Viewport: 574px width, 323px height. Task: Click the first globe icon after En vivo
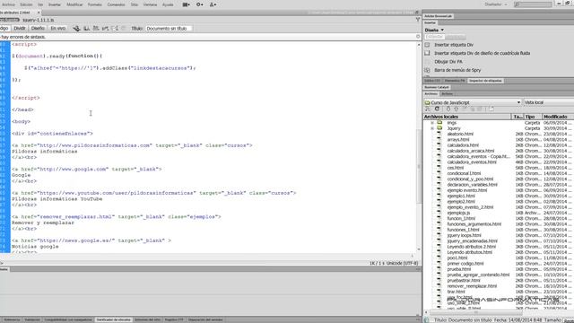click(x=76, y=28)
